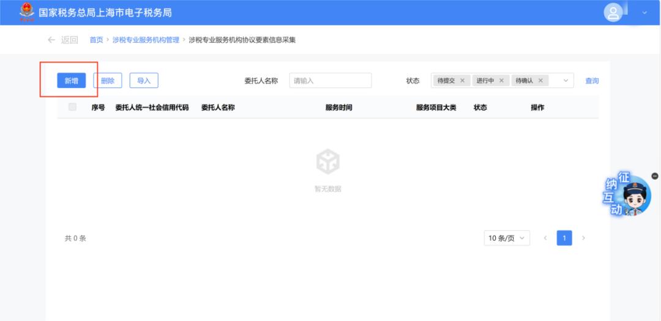The height and width of the screenshot is (321, 661).
Task: Remove the 待确认 status tag
Action: pos(540,81)
